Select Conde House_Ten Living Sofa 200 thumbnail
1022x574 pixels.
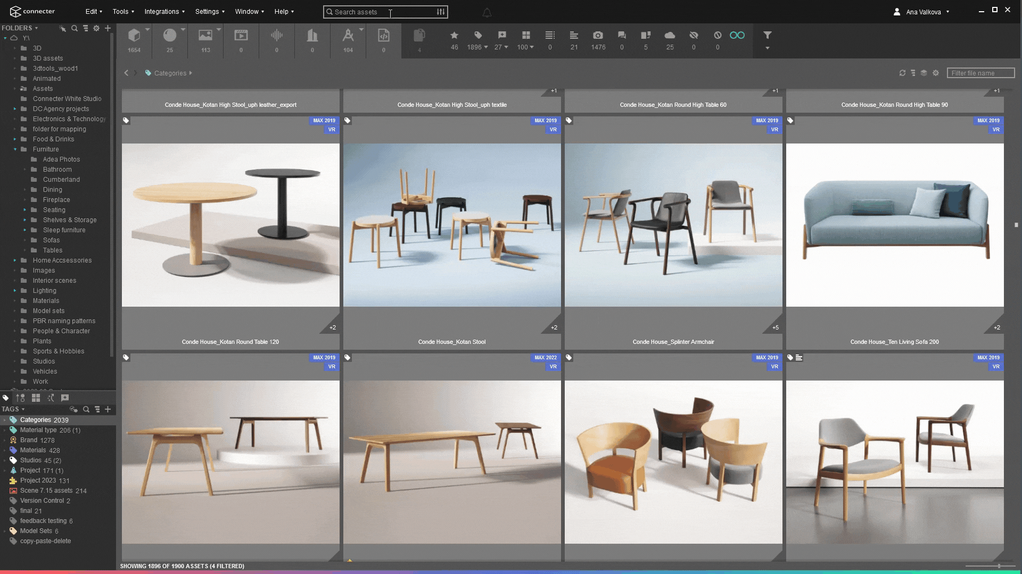pos(895,225)
